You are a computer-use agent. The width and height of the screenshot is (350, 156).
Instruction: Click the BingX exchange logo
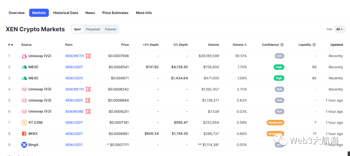click(24, 145)
